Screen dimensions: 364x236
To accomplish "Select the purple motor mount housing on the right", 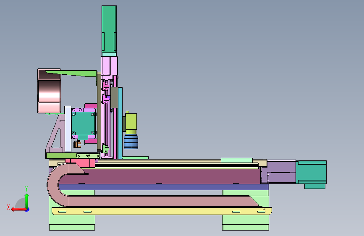I will (279, 171).
